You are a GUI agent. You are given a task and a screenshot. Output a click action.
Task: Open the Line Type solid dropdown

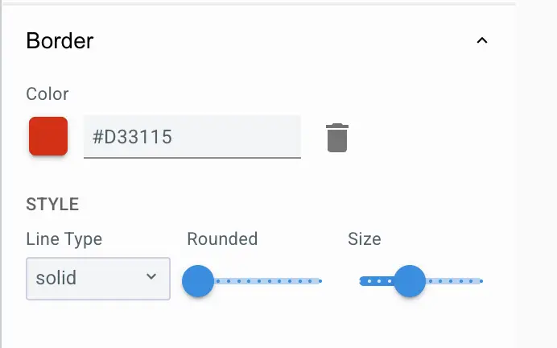tap(97, 279)
